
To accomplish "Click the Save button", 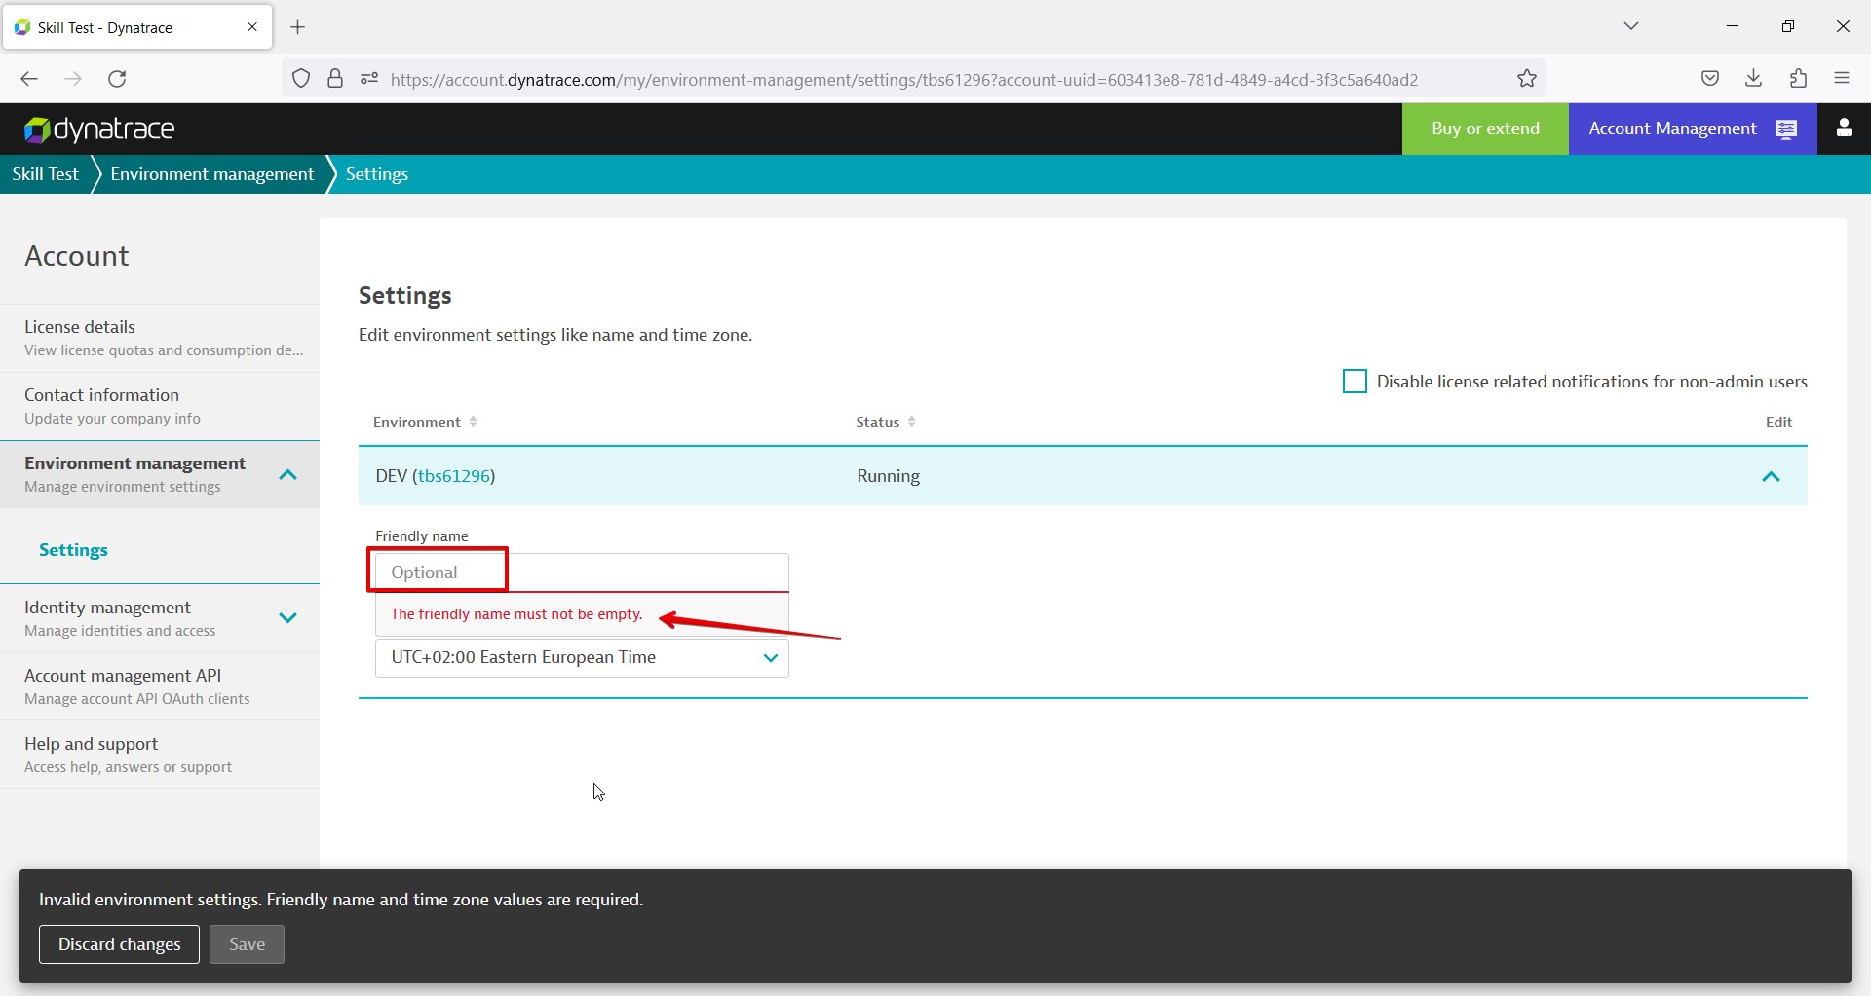I will (x=247, y=944).
